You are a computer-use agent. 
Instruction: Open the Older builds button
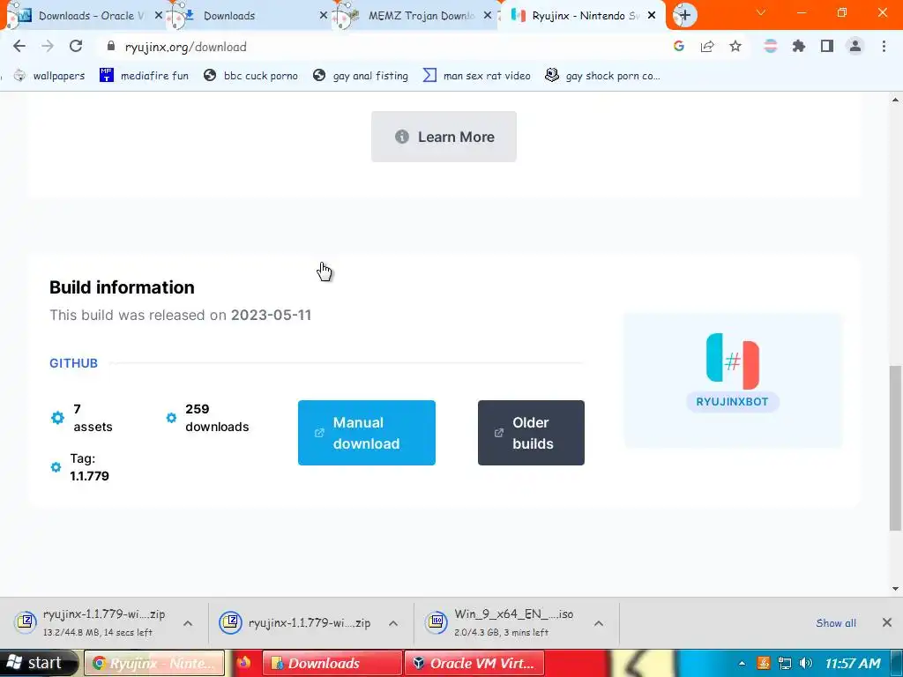[531, 433]
